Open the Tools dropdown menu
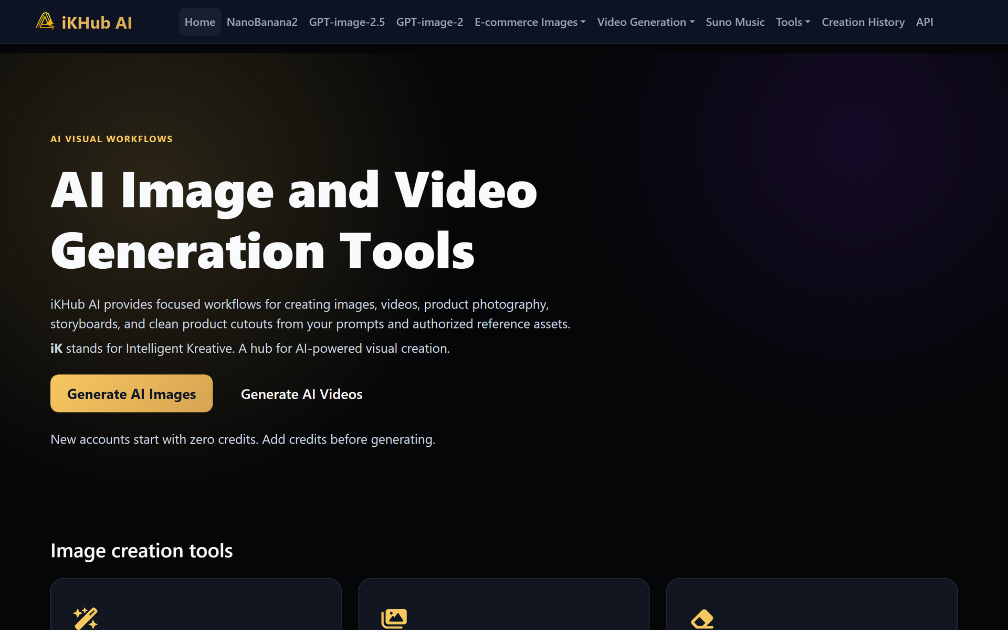This screenshot has width=1008, height=630. (793, 22)
